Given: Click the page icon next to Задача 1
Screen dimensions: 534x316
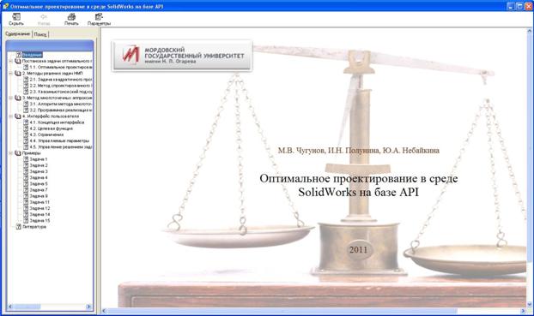Looking at the screenshot, I should click(26, 159).
